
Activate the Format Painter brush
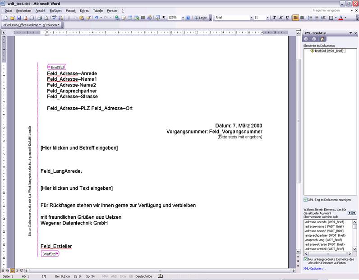(x=88, y=18)
